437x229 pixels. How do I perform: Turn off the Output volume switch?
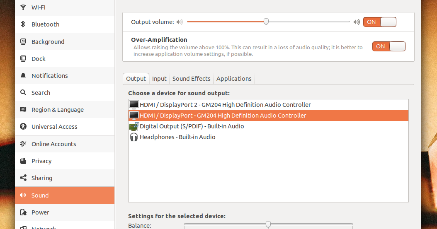[379, 22]
